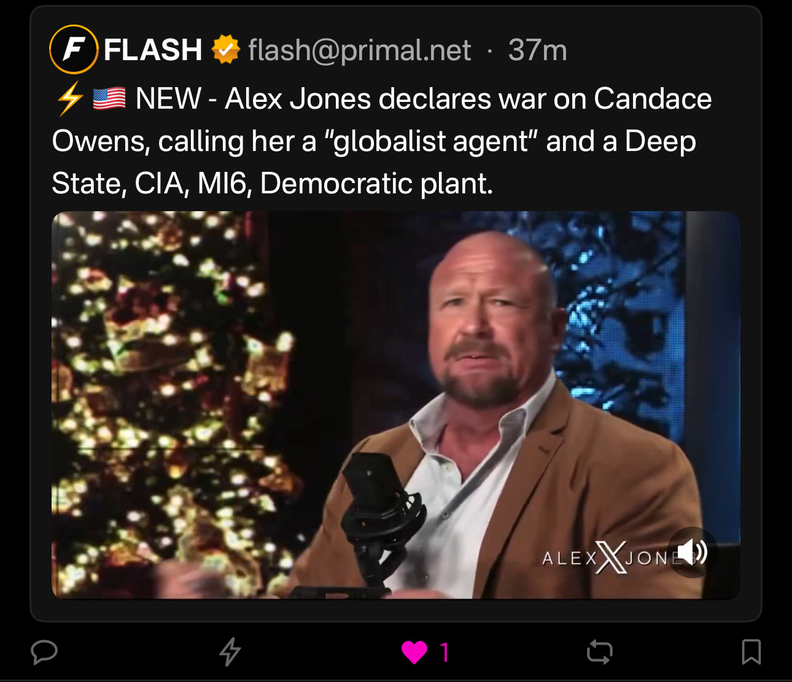
Task: Mute the video with speaker icon
Action: click(x=692, y=552)
